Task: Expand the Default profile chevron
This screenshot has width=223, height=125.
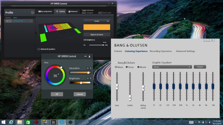Action: pos(31,21)
